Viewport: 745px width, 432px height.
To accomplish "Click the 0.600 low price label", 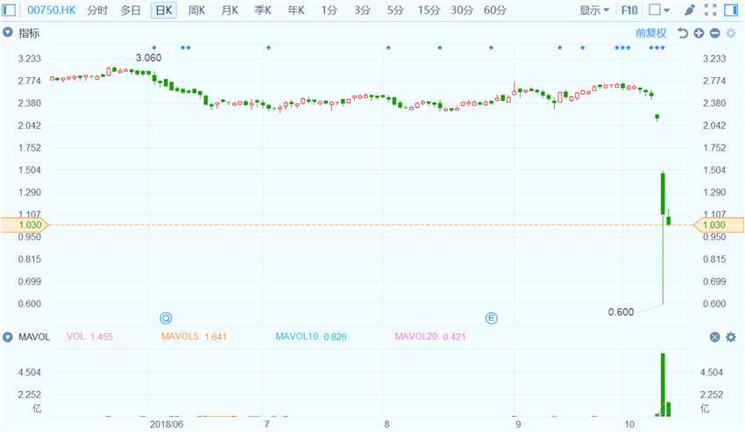I will [x=621, y=312].
